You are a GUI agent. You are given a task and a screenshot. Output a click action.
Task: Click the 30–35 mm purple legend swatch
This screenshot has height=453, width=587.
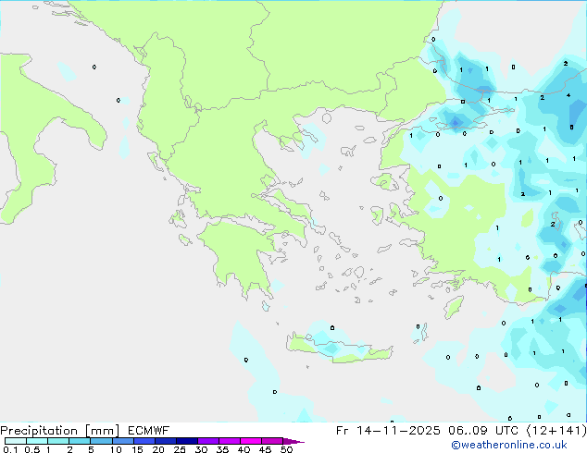207,441
